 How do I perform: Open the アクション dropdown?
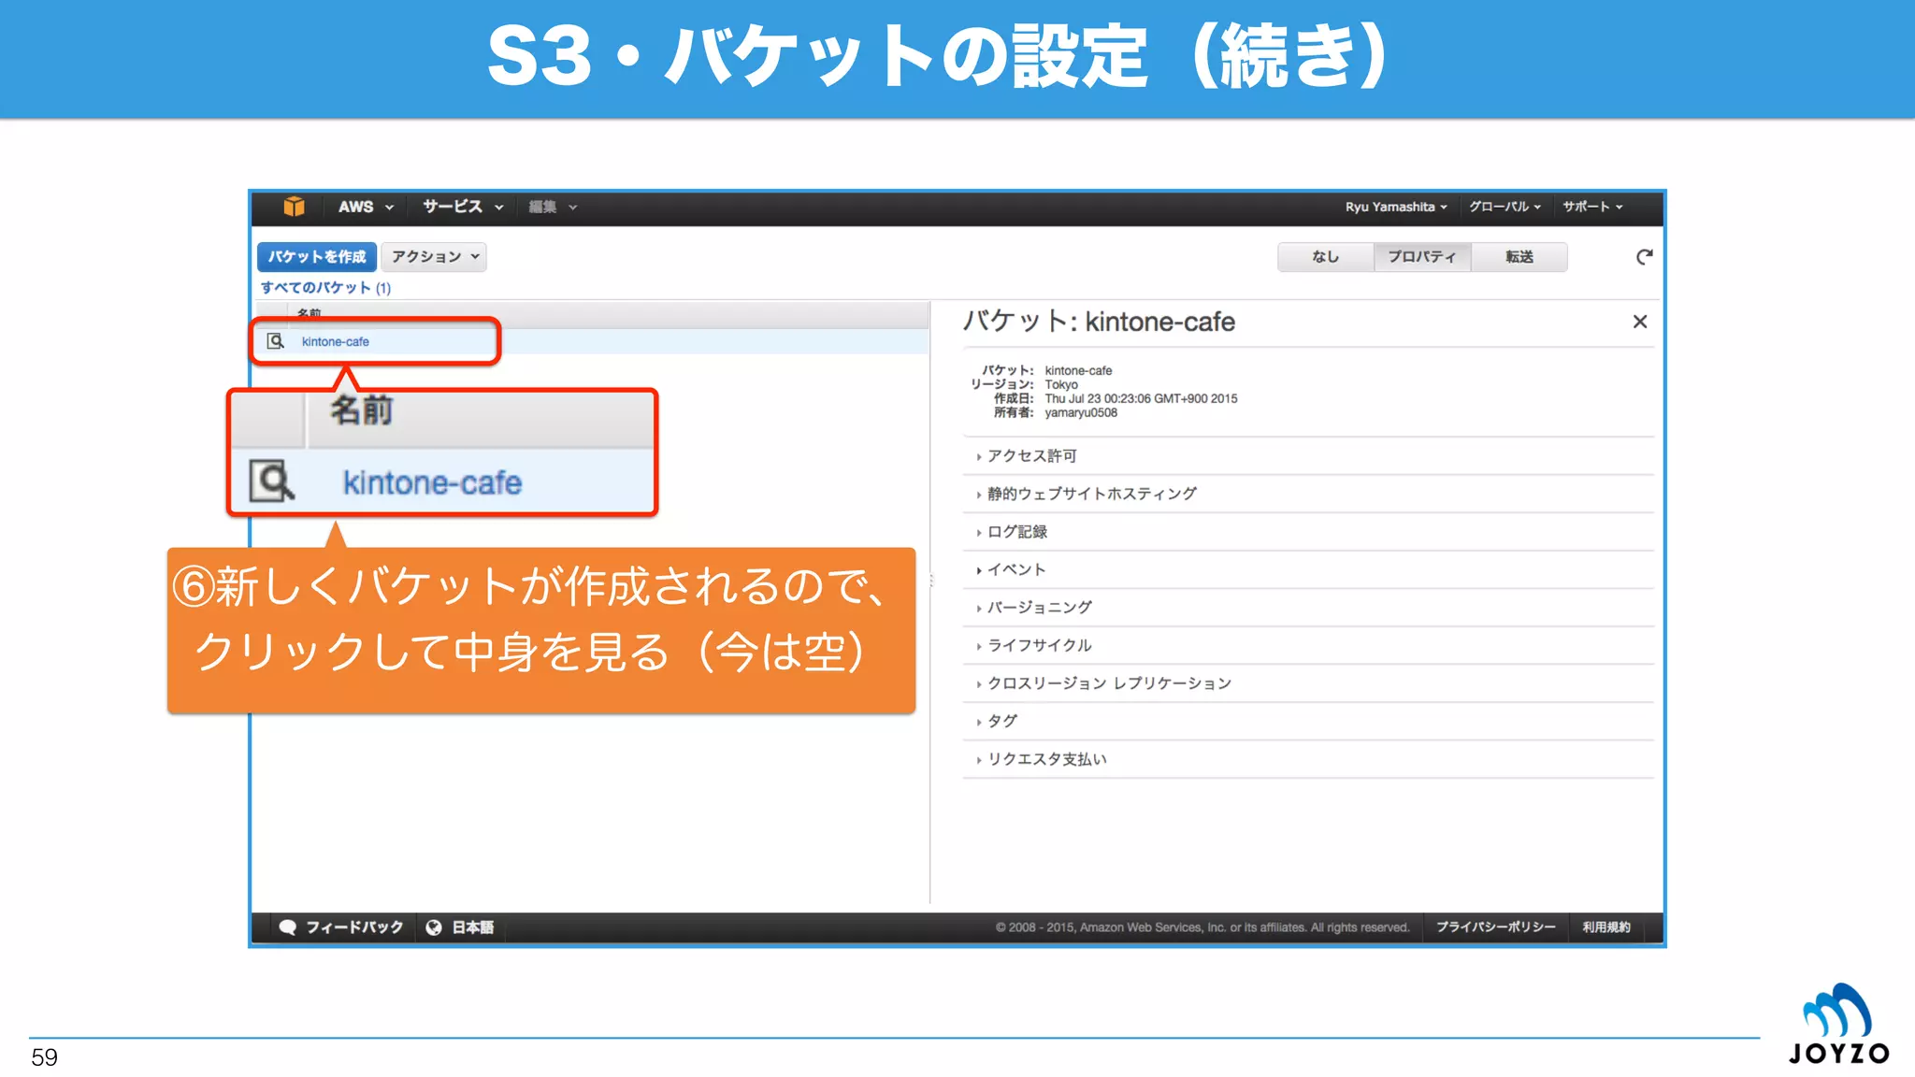(x=434, y=257)
